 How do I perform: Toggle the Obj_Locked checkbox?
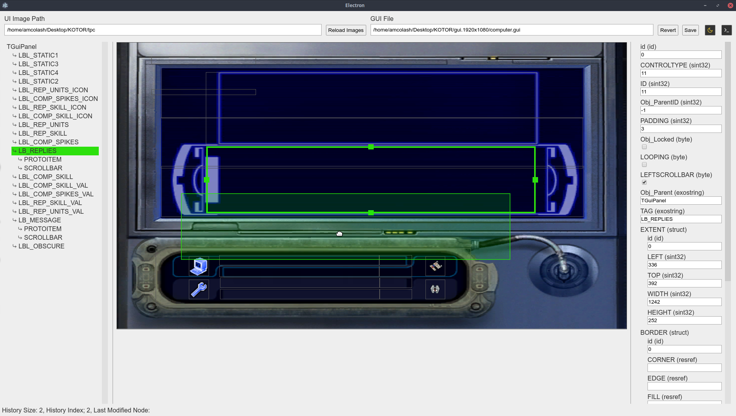(644, 147)
